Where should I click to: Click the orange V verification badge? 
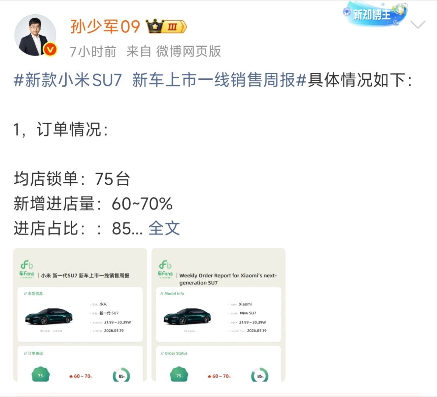50,50
